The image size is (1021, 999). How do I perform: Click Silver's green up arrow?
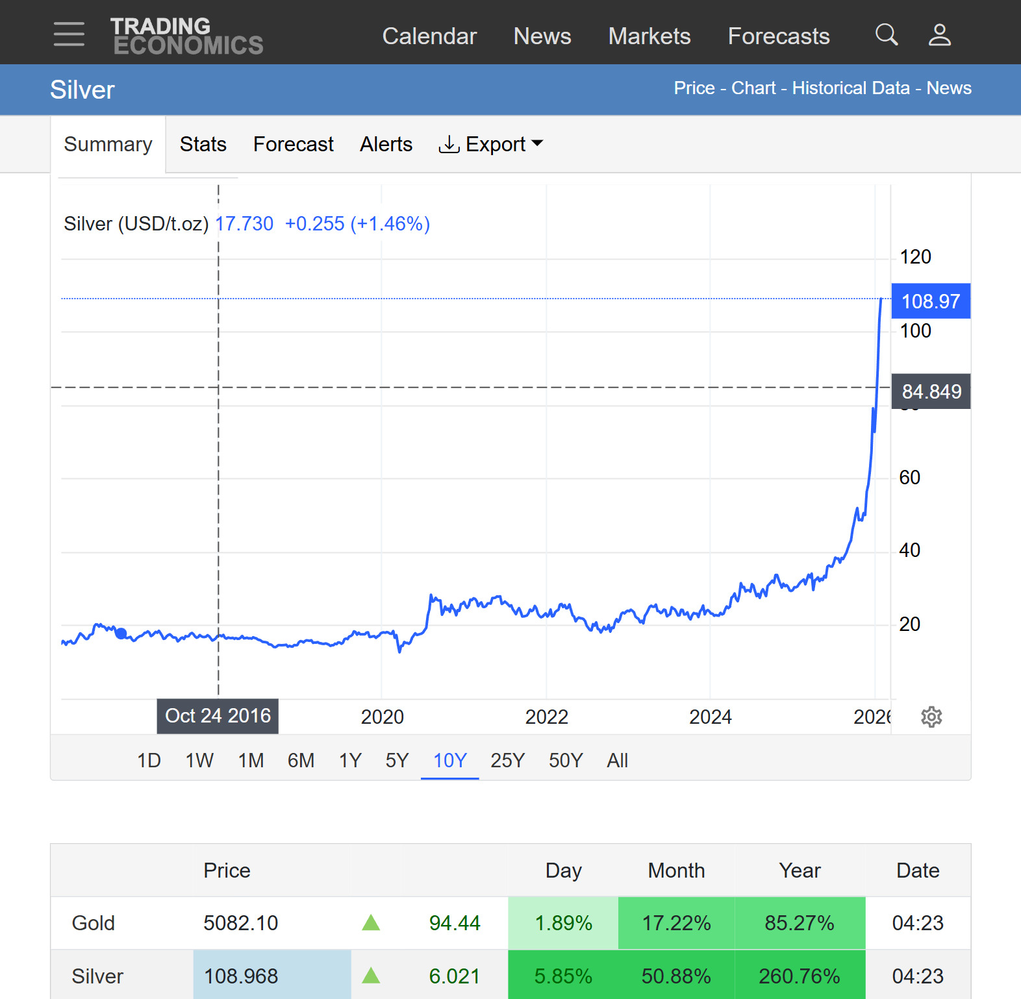click(x=371, y=975)
